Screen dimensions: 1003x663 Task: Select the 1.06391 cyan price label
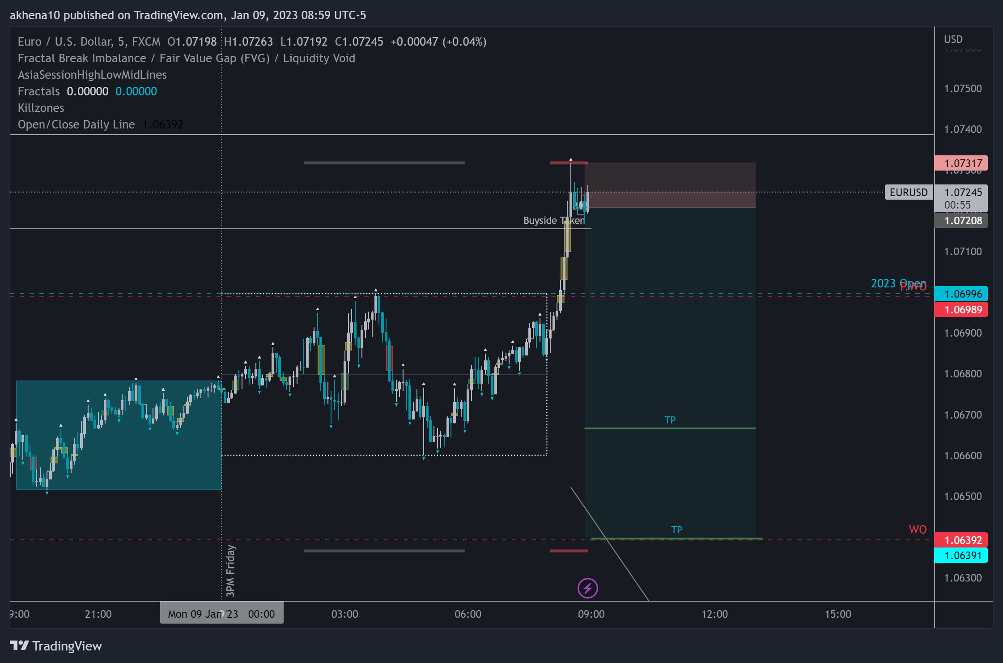tap(961, 556)
